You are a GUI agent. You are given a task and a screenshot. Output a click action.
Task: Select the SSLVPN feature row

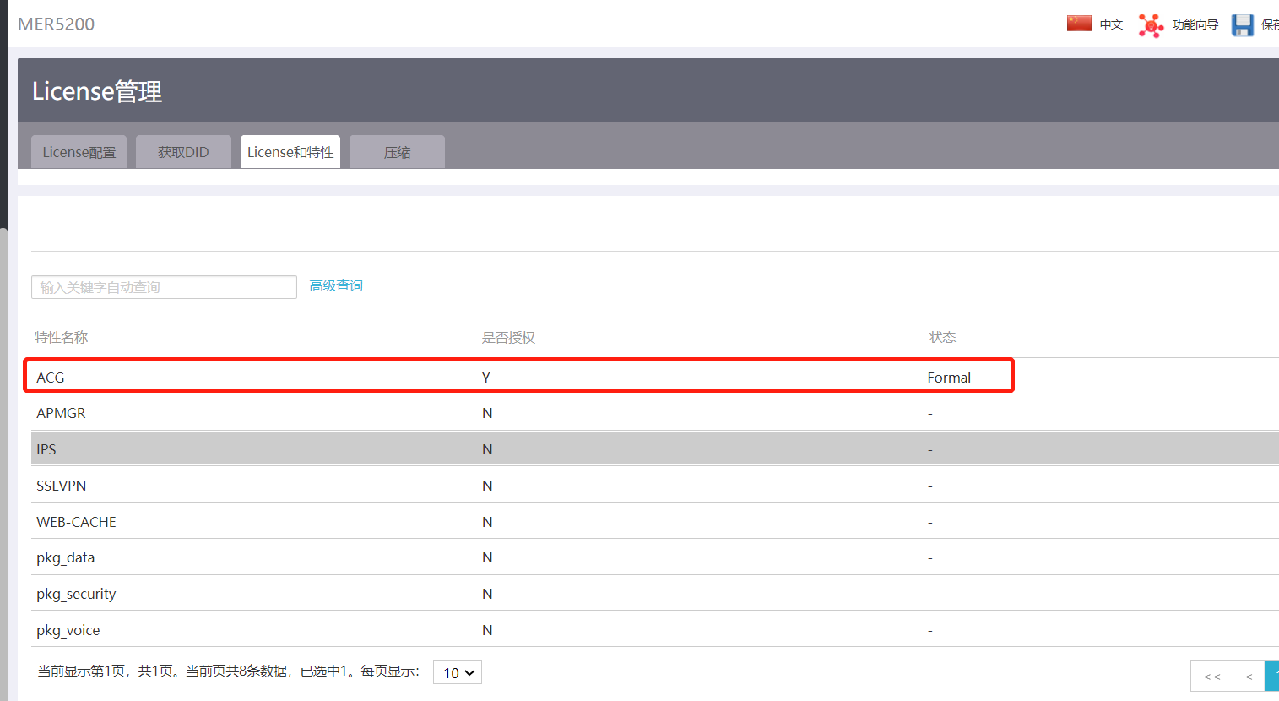click(655, 485)
